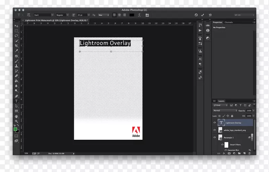Select the Hand tool

[x=16, y=116]
